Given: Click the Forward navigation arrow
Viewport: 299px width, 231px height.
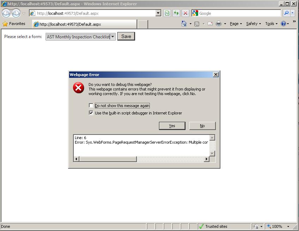Looking at the screenshot, I should coord(16,13).
